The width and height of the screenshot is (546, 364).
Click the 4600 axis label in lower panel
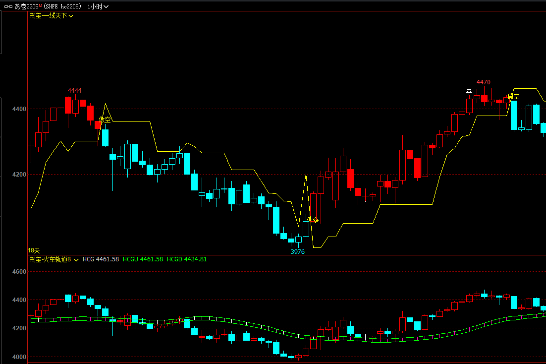[x=19, y=272]
